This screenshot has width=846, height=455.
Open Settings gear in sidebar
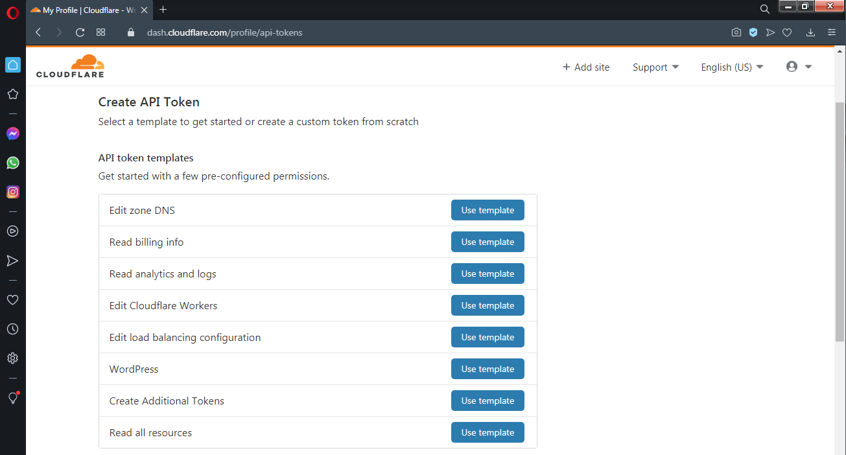pyautogui.click(x=12, y=358)
